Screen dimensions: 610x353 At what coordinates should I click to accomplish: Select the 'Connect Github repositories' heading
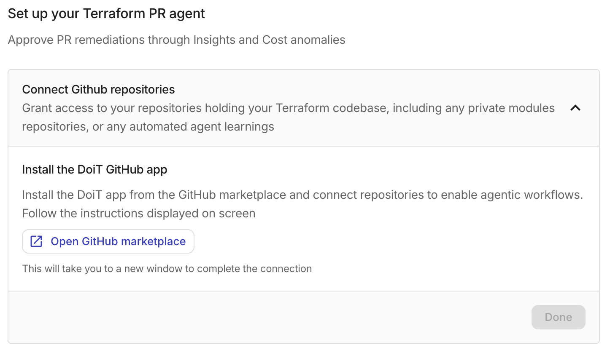pyautogui.click(x=98, y=90)
